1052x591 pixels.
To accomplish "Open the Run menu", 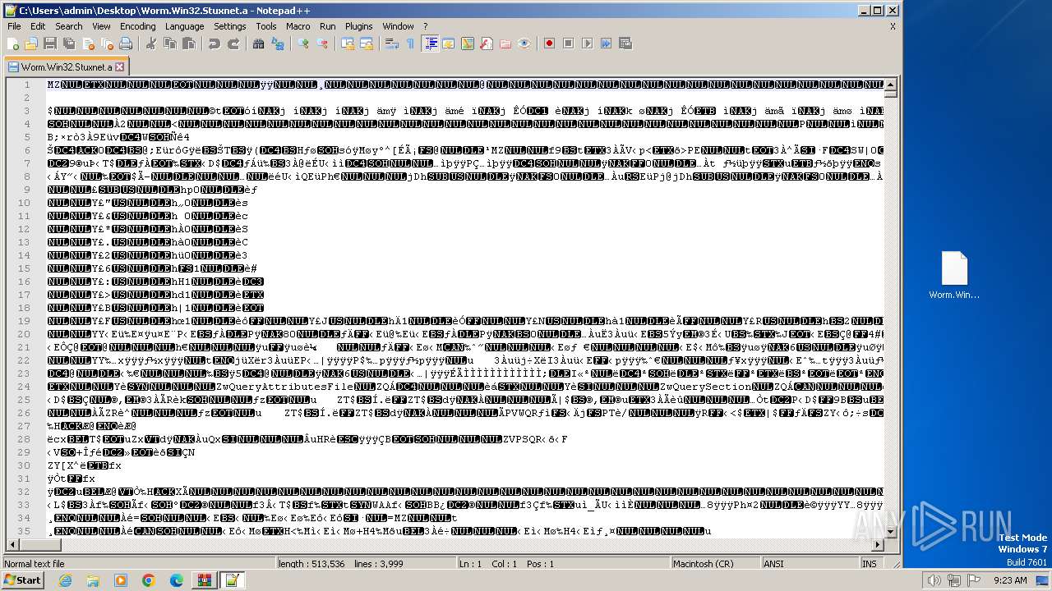I will coord(328,26).
